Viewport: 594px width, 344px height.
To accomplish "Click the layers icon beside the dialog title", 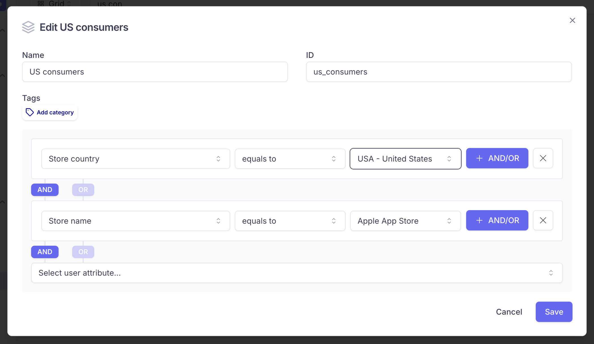I will pos(28,27).
